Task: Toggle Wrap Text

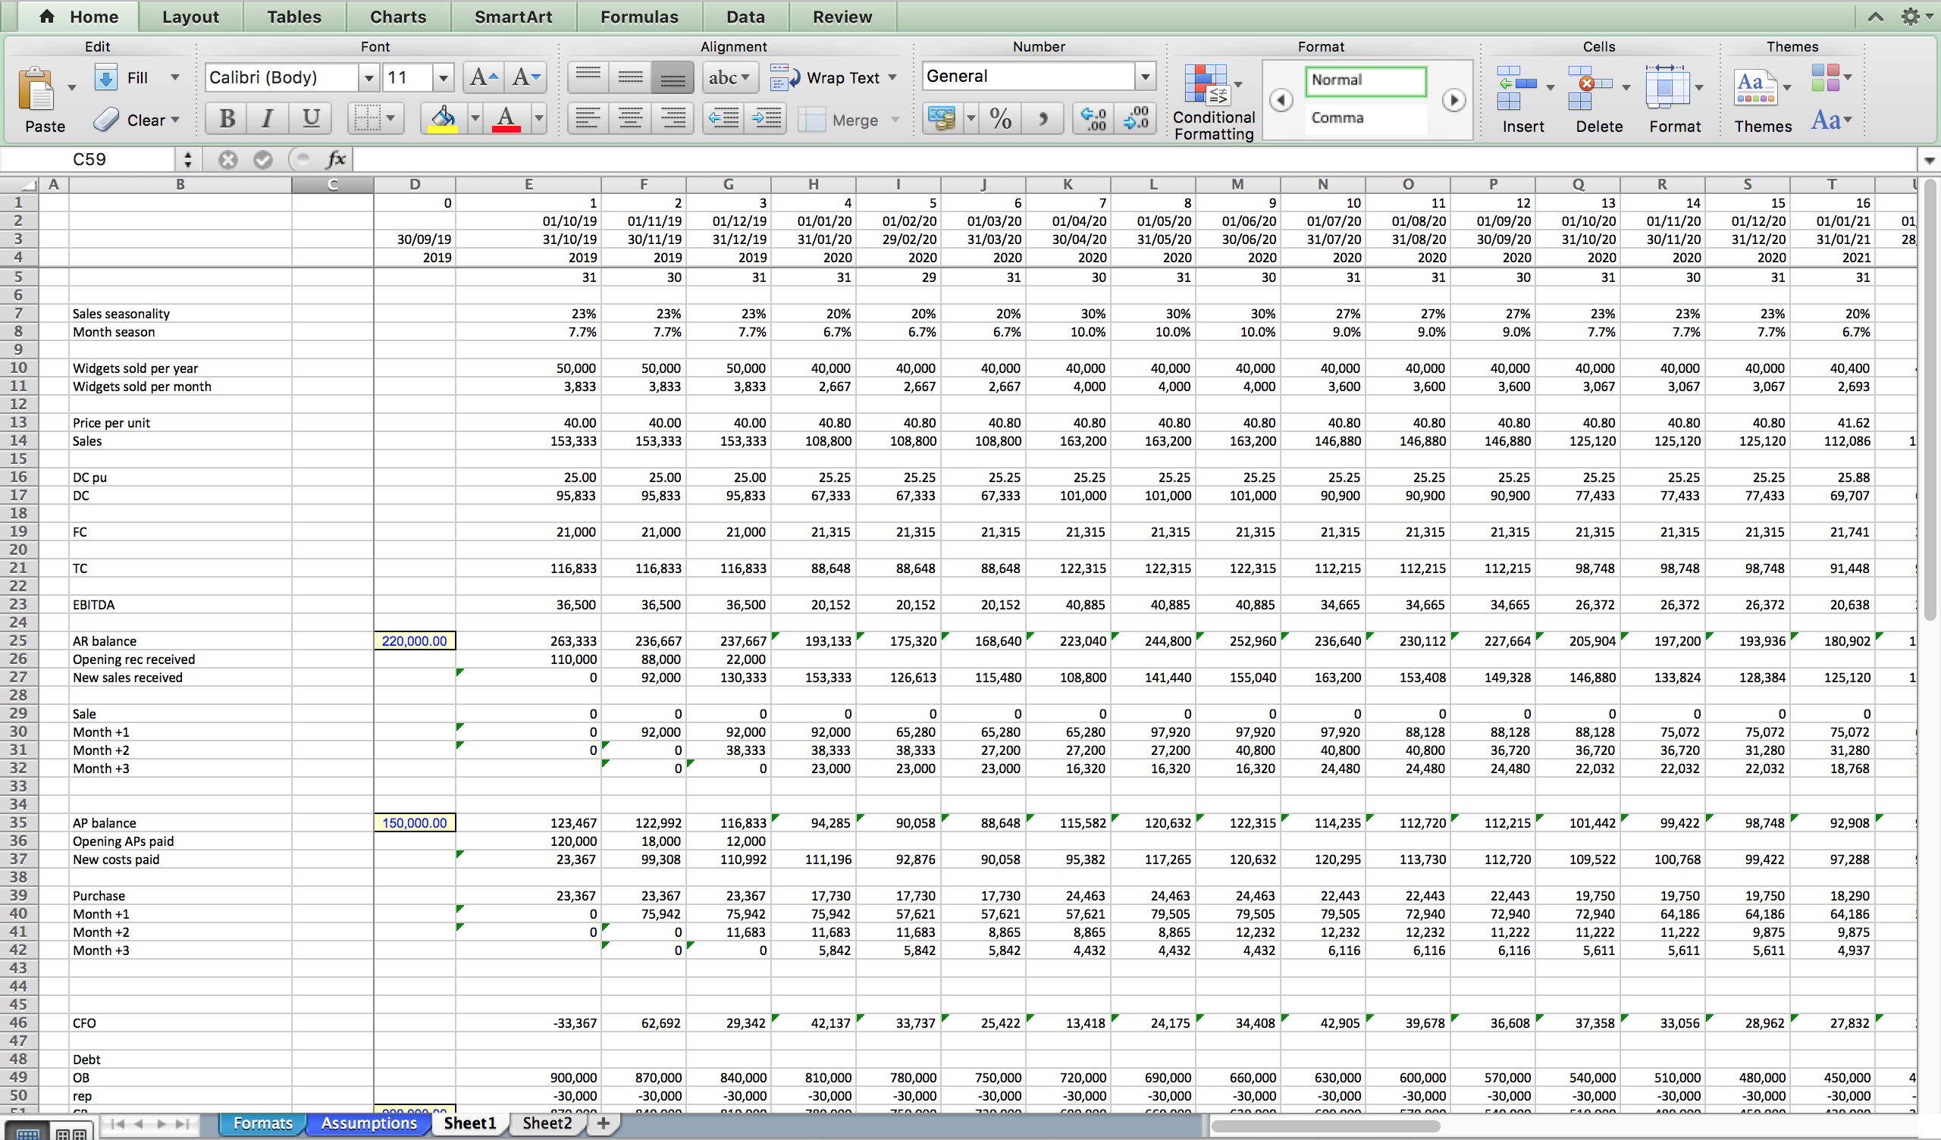Action: [x=833, y=77]
